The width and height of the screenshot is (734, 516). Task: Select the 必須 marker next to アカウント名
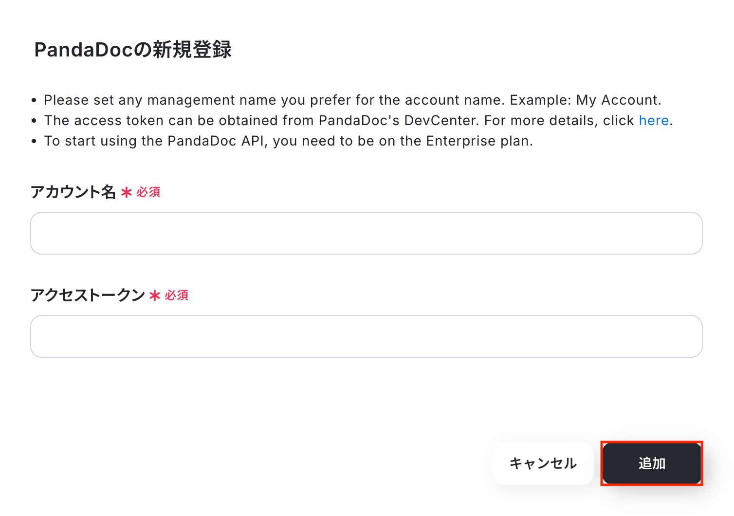[148, 192]
